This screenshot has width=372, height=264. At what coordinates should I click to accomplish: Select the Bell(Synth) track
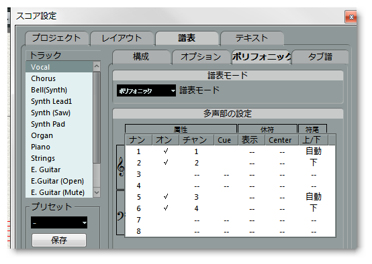point(59,90)
